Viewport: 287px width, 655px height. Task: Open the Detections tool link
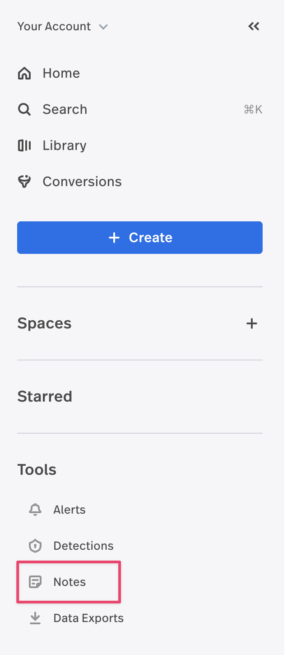(x=83, y=546)
